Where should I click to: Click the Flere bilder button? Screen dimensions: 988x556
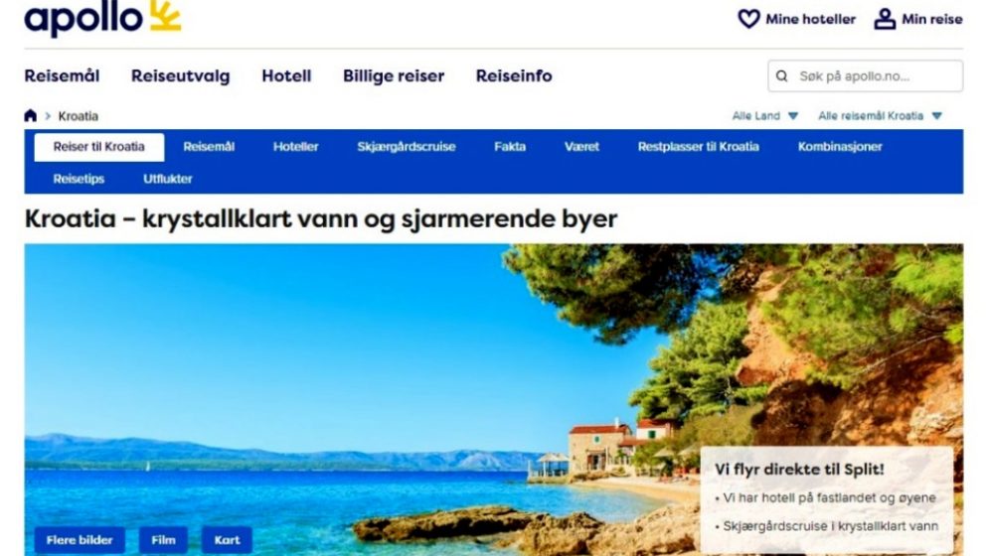click(80, 540)
